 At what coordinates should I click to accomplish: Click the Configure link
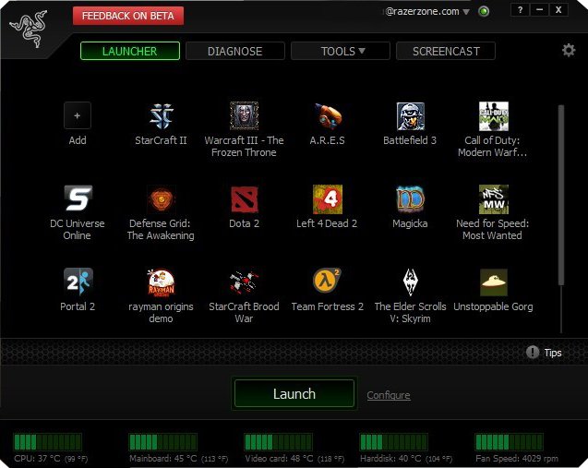pyautogui.click(x=389, y=395)
